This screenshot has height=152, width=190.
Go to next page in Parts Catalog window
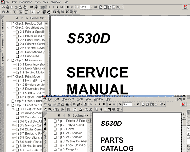pos(100,104)
